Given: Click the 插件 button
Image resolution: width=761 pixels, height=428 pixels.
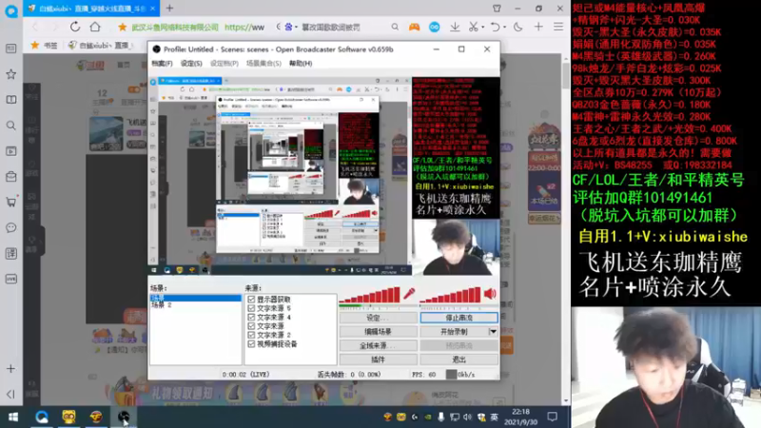Looking at the screenshot, I should [x=378, y=360].
